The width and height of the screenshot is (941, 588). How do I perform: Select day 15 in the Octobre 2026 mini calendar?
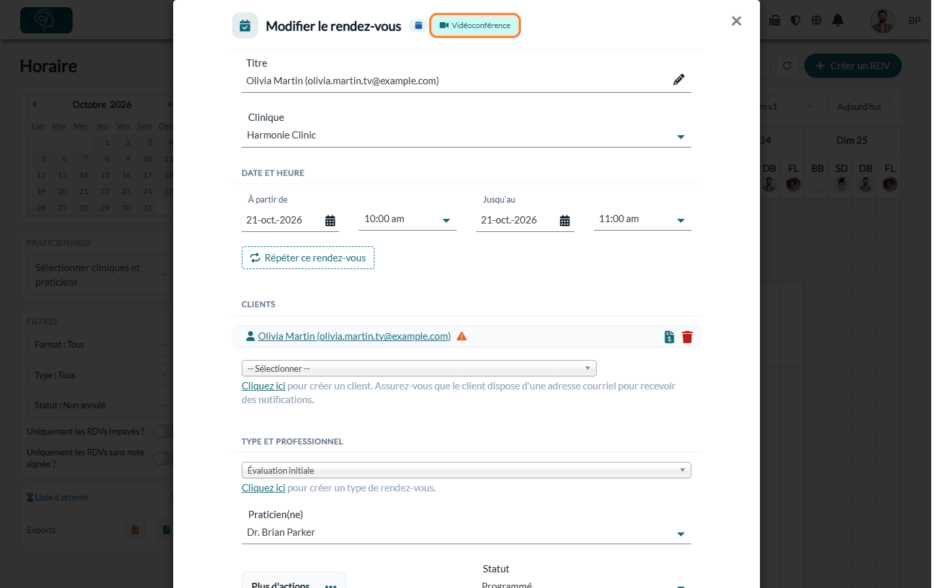(105, 175)
